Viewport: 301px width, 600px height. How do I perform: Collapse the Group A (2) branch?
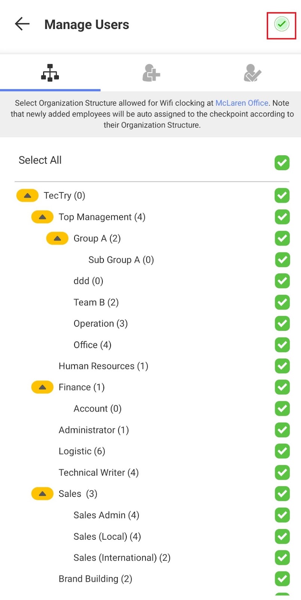click(57, 238)
